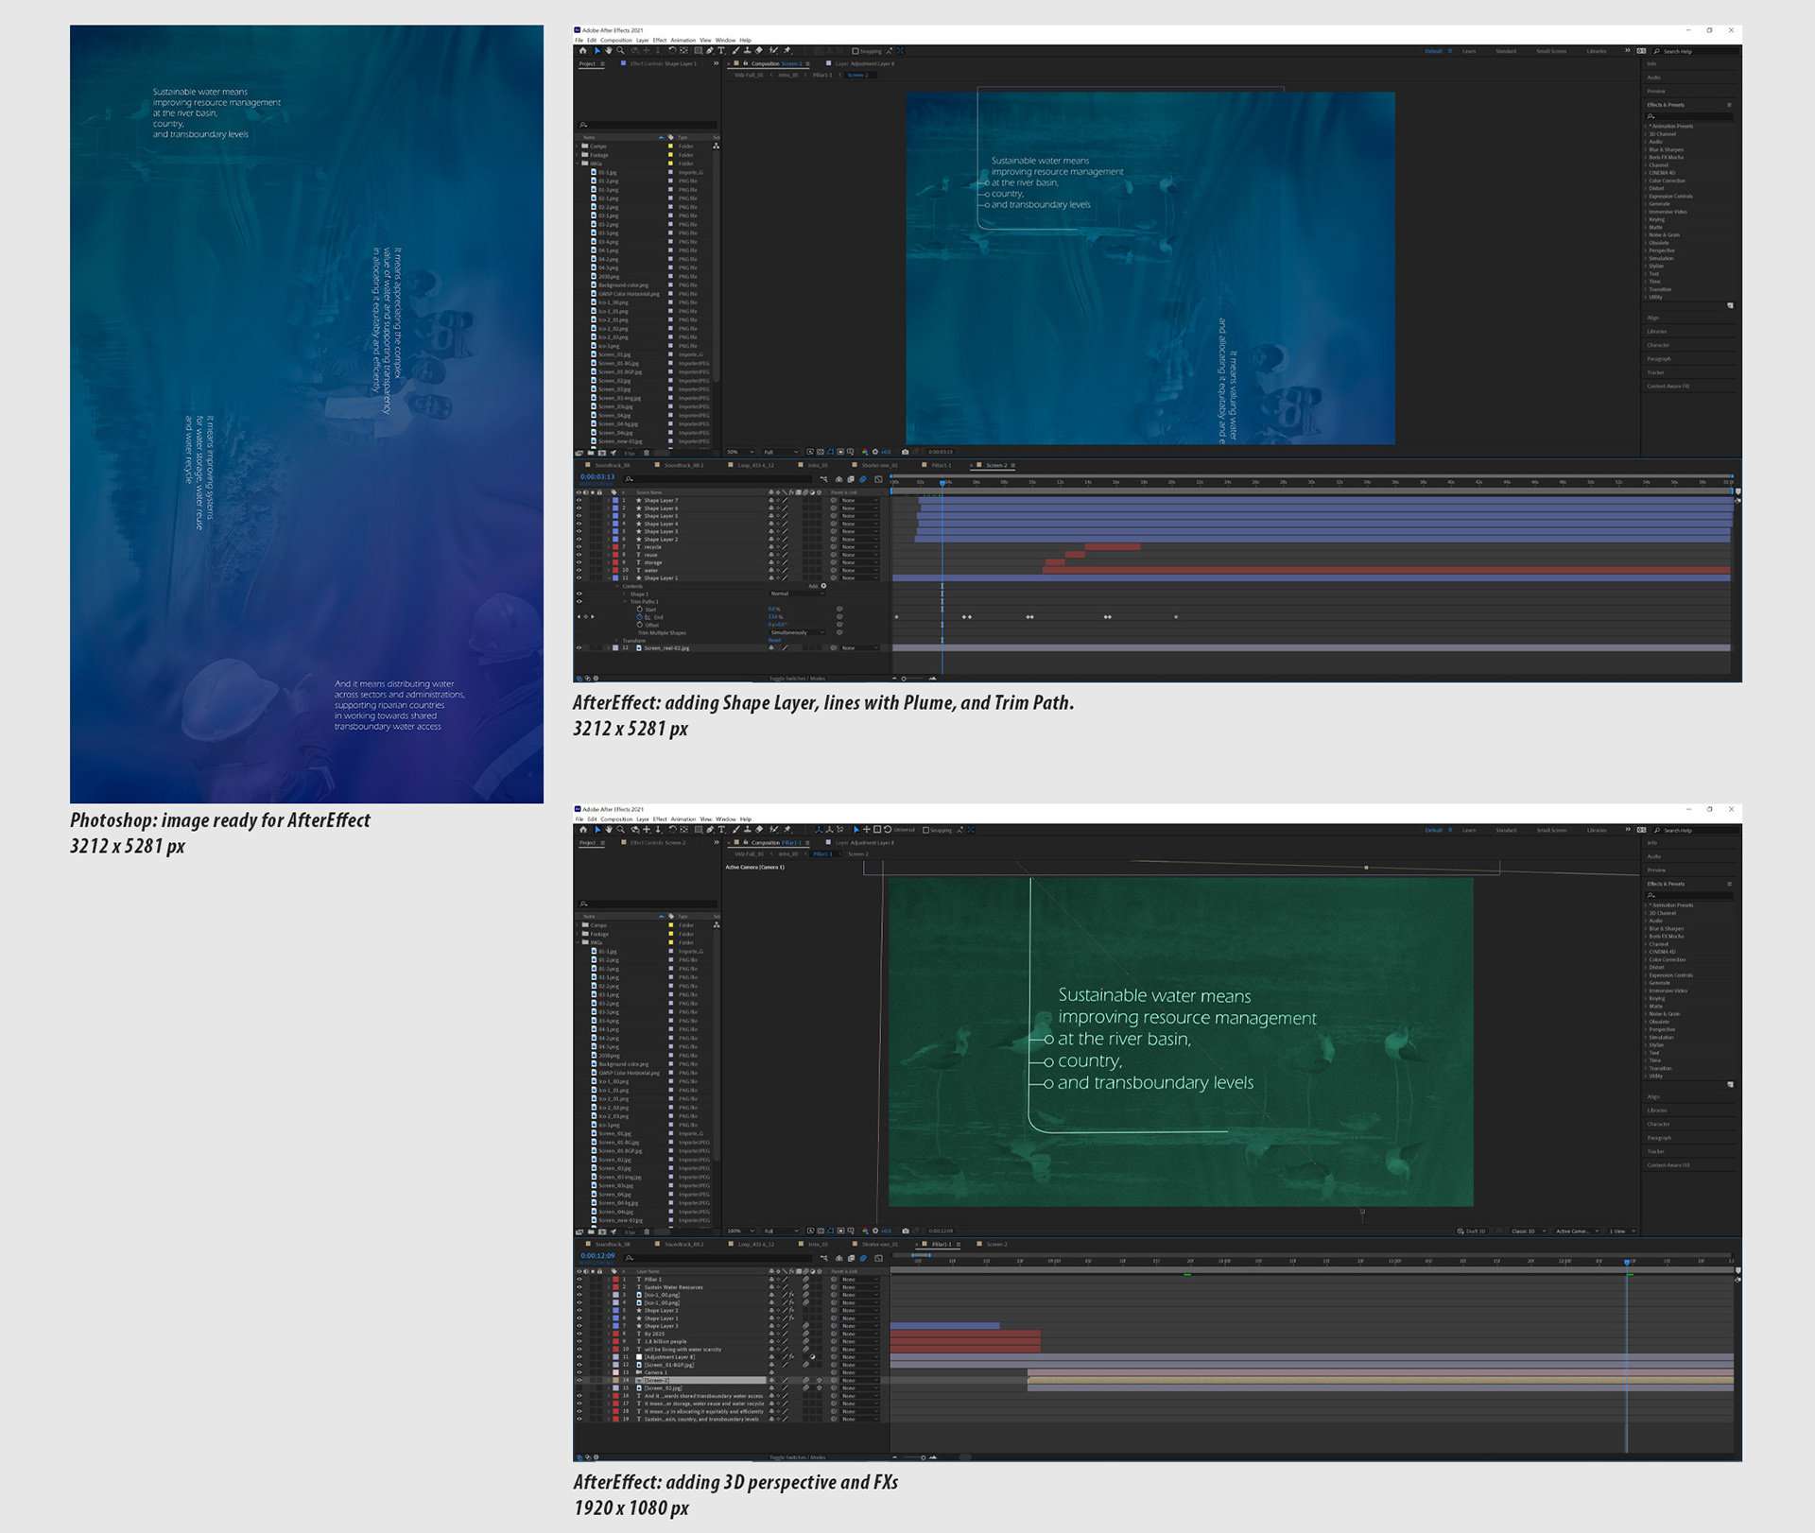Select the Hand tool in top After Effects toolbar
The height and width of the screenshot is (1533, 1815).
pos(609,50)
